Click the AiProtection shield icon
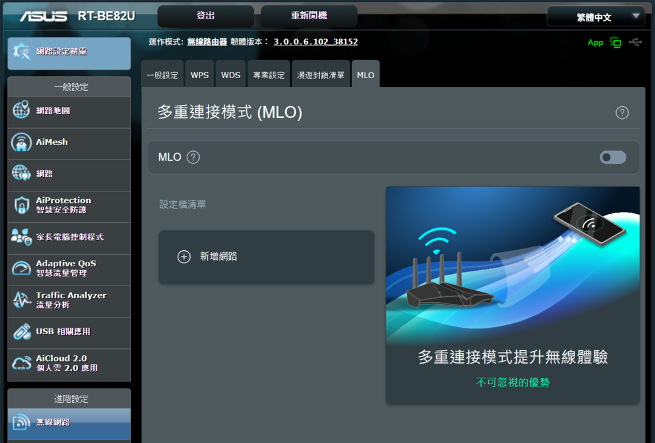 [21, 205]
